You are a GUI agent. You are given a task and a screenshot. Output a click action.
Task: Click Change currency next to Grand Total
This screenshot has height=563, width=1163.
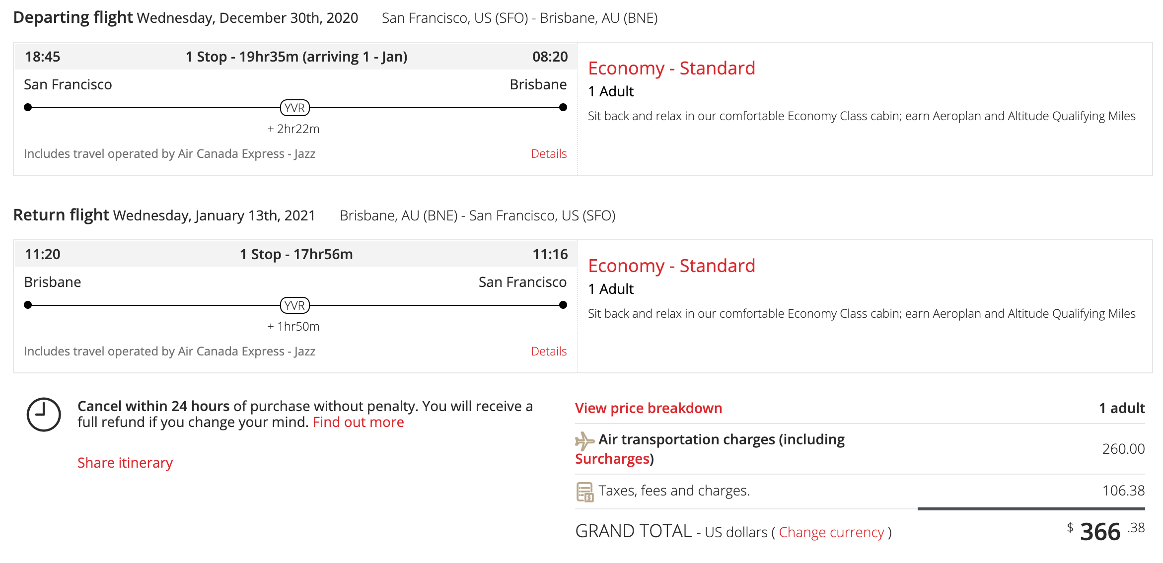pyautogui.click(x=831, y=532)
